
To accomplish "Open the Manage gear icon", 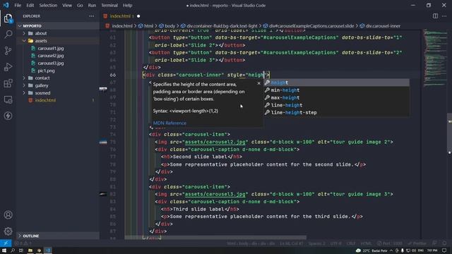I will (8, 231).
